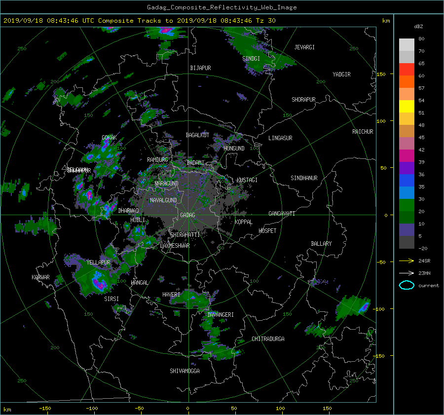Click the BADAMI city label
Screen dimensions: 444x415
195,163
